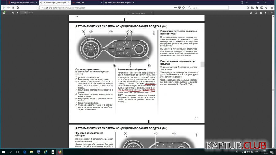The height and width of the screenshot is (155, 276).
Task: Open Calculator from taskbar
Action: pyautogui.click(x=53, y=152)
